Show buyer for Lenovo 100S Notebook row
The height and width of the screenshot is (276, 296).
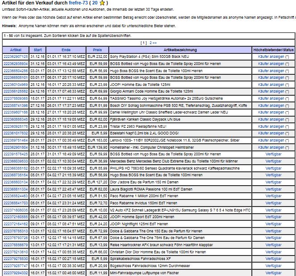pyautogui.click(x=271, y=140)
